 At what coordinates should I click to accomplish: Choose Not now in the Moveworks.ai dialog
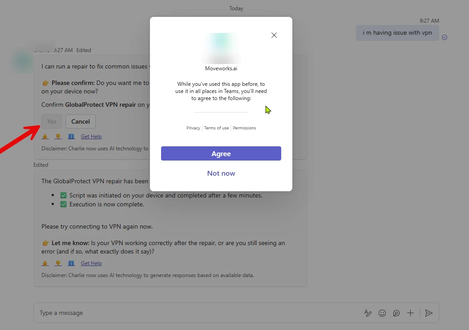pos(221,173)
